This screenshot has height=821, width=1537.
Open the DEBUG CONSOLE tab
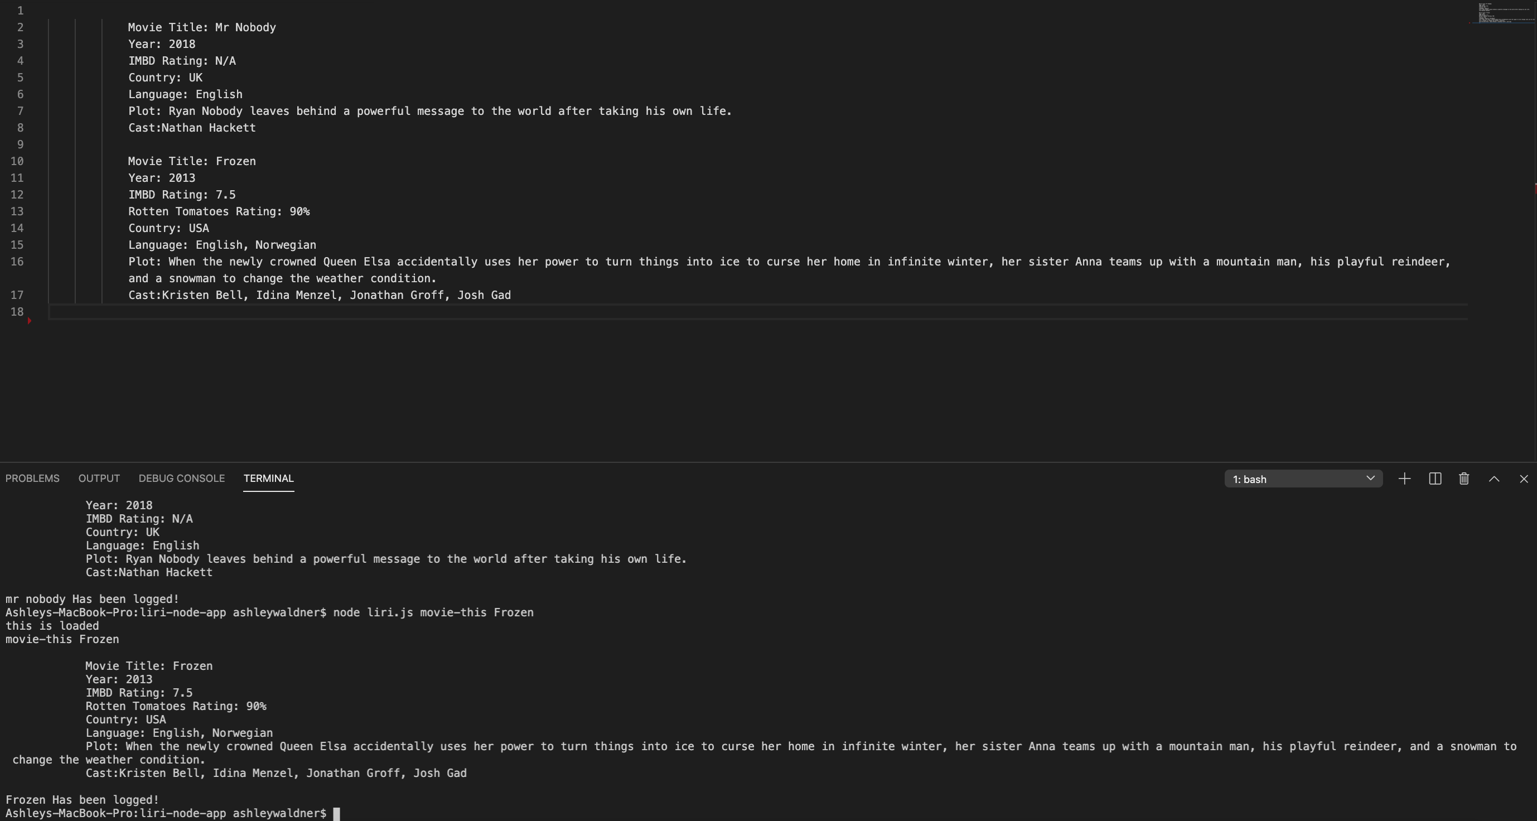(x=181, y=479)
